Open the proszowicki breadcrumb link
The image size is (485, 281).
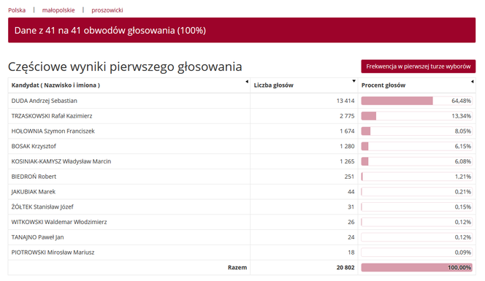point(107,10)
